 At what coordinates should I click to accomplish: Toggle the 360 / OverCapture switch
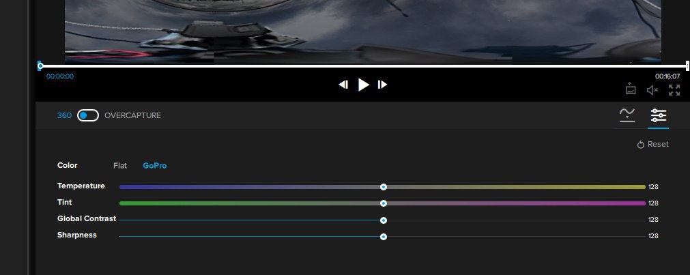(88, 115)
